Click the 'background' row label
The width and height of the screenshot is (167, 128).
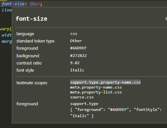pyautogui.click(x=28, y=56)
